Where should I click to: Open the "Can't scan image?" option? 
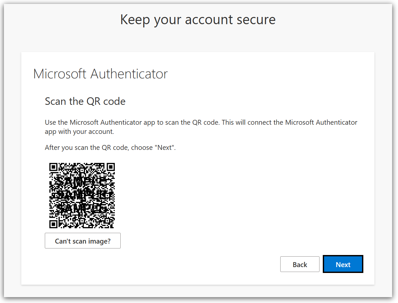83,241
